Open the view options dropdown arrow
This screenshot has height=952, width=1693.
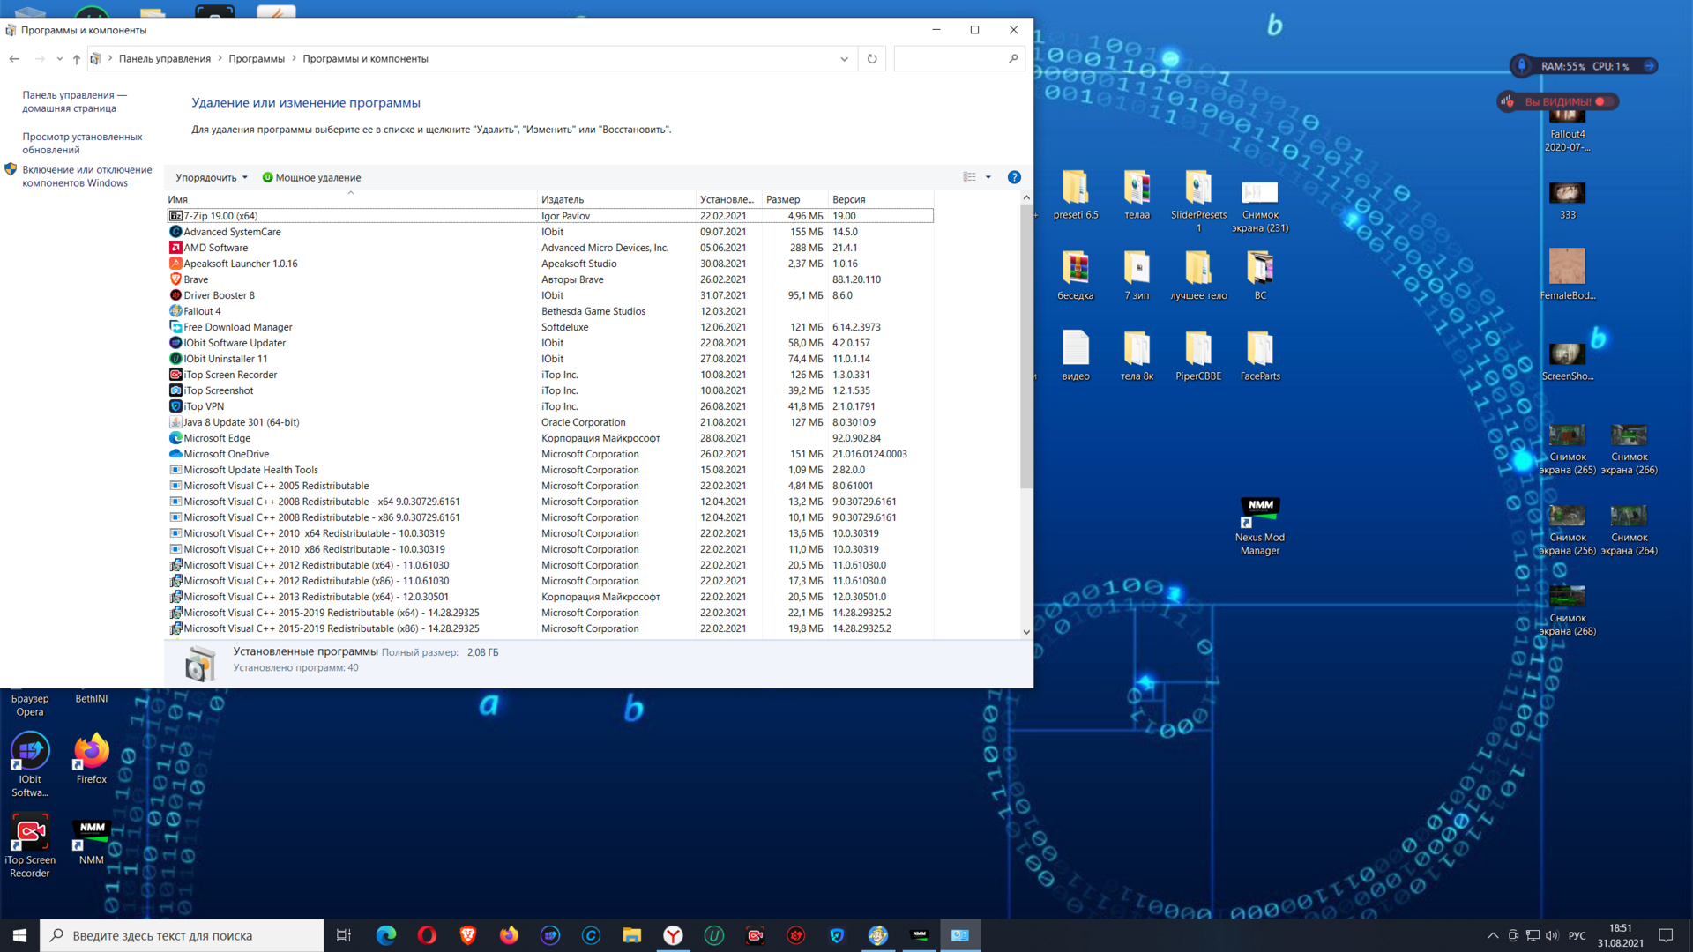point(988,177)
